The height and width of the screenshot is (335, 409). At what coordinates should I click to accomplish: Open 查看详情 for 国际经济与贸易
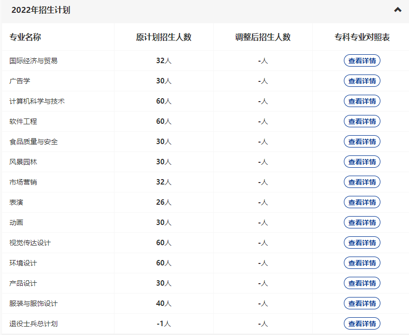point(362,61)
